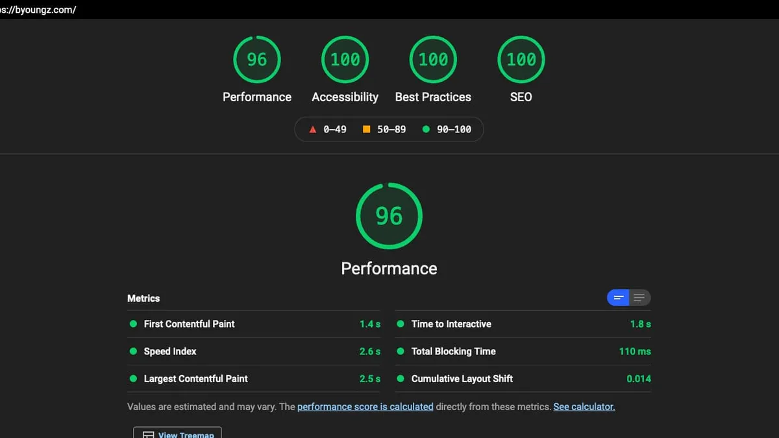Viewport: 779px width, 438px height.
Task: Click the Total Blocking Time value 110 ms
Action: pyautogui.click(x=635, y=351)
